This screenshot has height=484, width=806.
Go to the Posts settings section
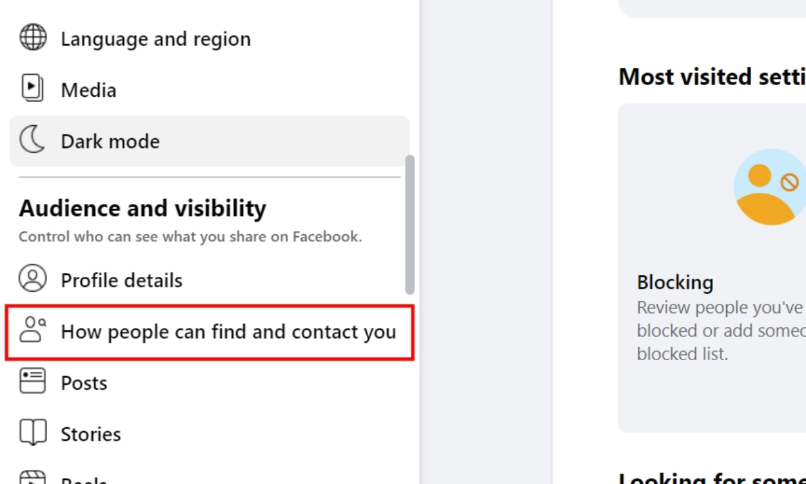[x=84, y=382]
